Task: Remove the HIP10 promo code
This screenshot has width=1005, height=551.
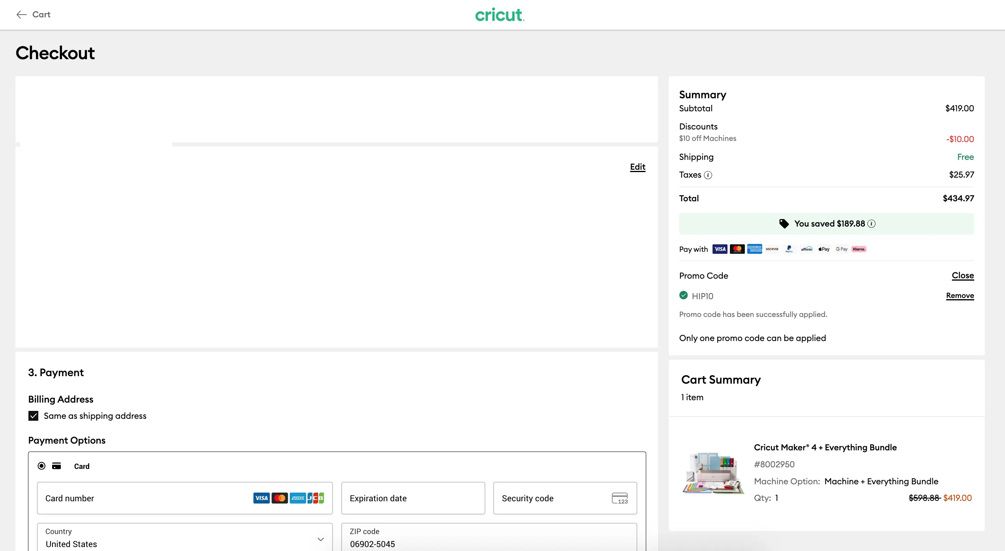Action: point(960,296)
